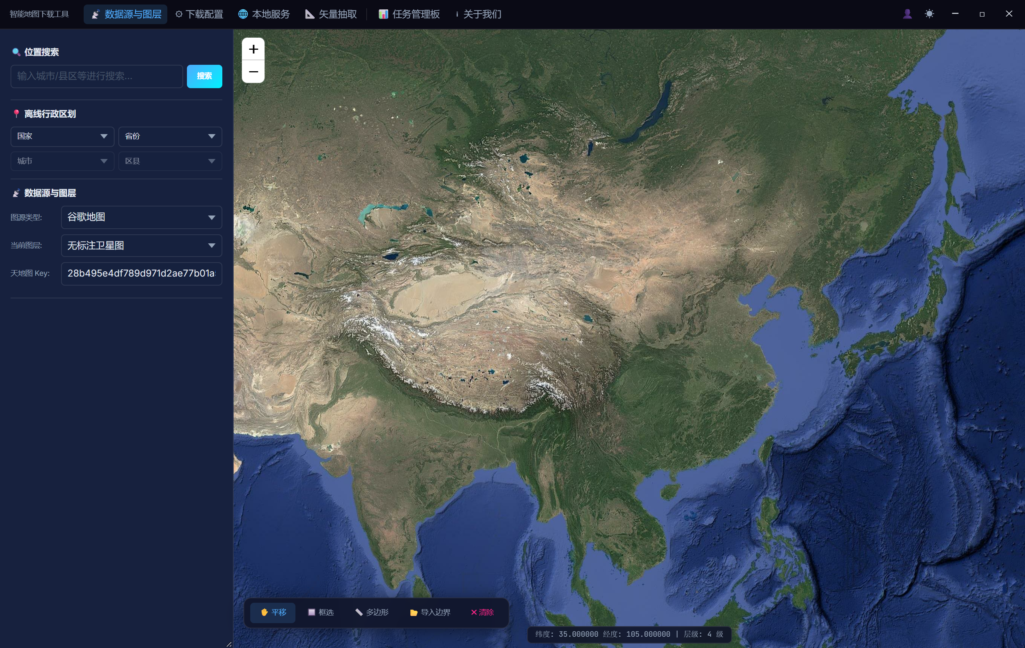Focus the city/county search input field
This screenshot has width=1025, height=648.
point(96,76)
